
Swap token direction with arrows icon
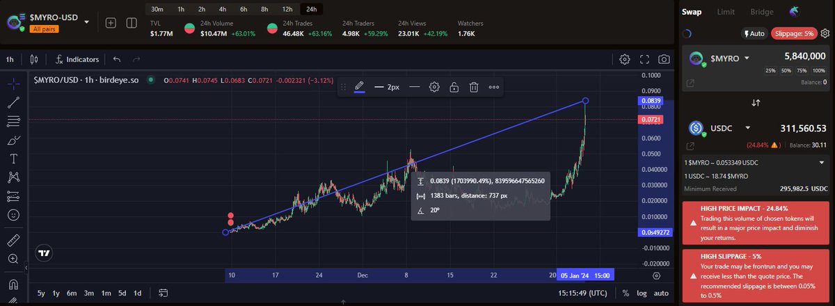(x=756, y=103)
